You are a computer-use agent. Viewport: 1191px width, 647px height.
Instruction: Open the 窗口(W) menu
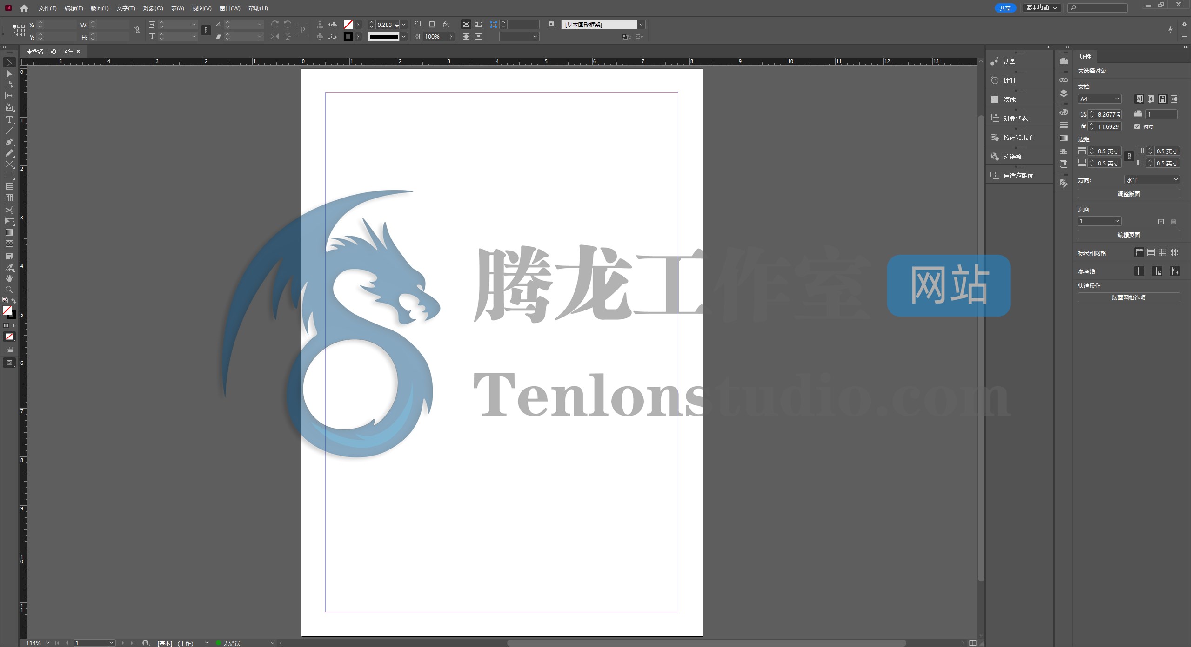230,8
